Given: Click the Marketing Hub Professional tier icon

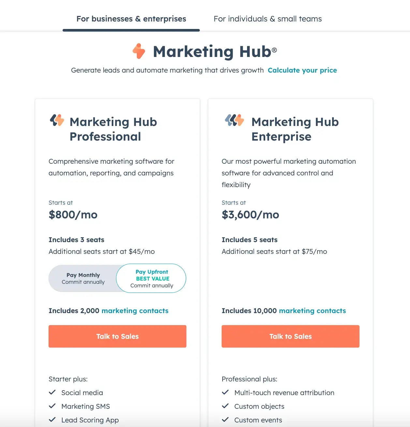Looking at the screenshot, I should click(57, 120).
